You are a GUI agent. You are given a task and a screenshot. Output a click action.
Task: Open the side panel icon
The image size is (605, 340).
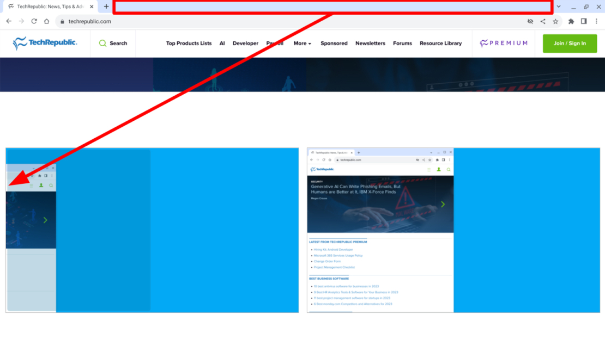(x=584, y=21)
